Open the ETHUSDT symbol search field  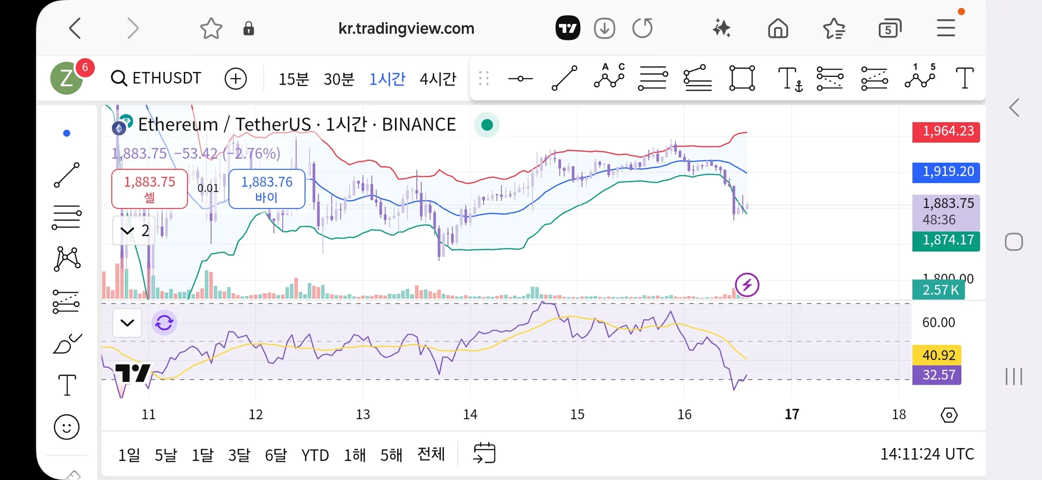tap(156, 79)
